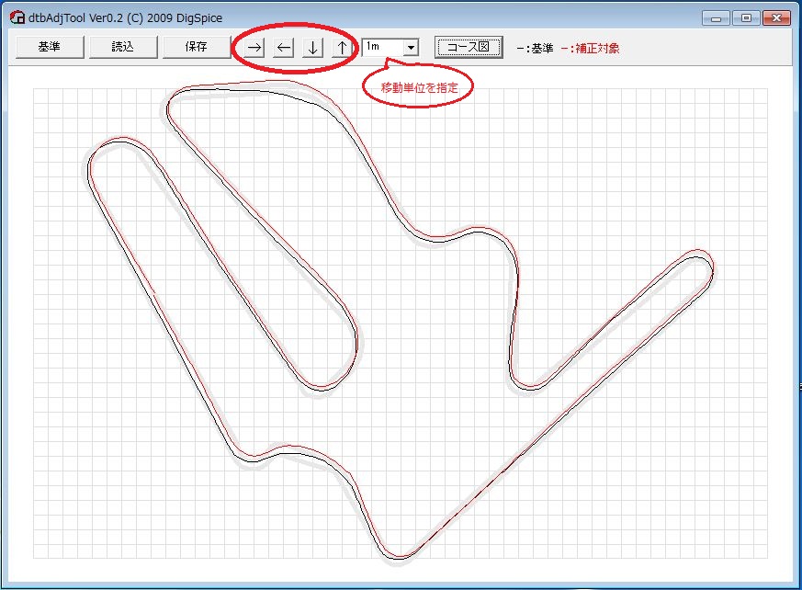The image size is (802, 590).
Task: Click the dtbAdjTool app icon in title bar
Action: pos(17,17)
